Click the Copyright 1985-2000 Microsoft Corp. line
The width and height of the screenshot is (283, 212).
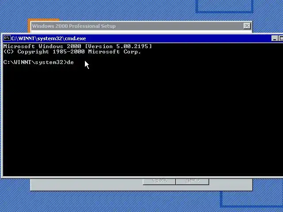click(x=72, y=52)
